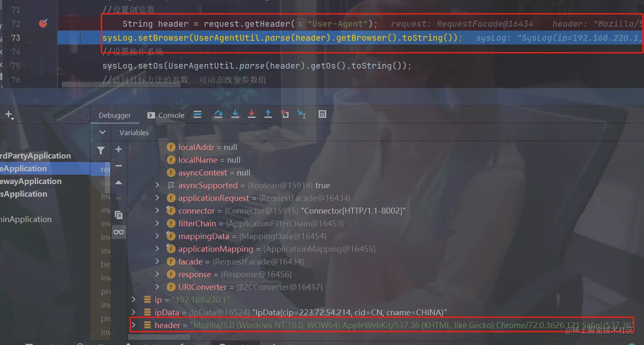The width and height of the screenshot is (644, 345).
Task: Click the field icon beside applicationMapping
Action: click(171, 249)
